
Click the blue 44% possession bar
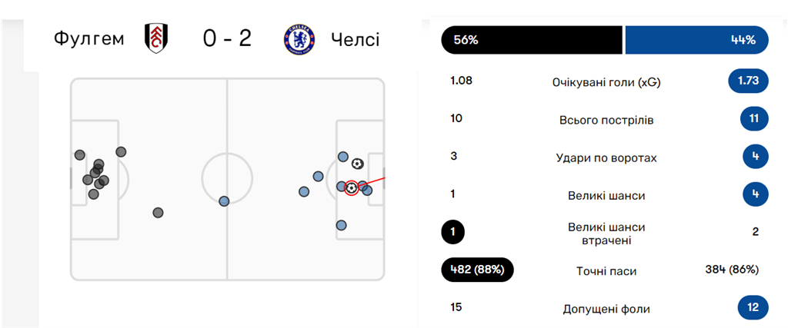[697, 40]
